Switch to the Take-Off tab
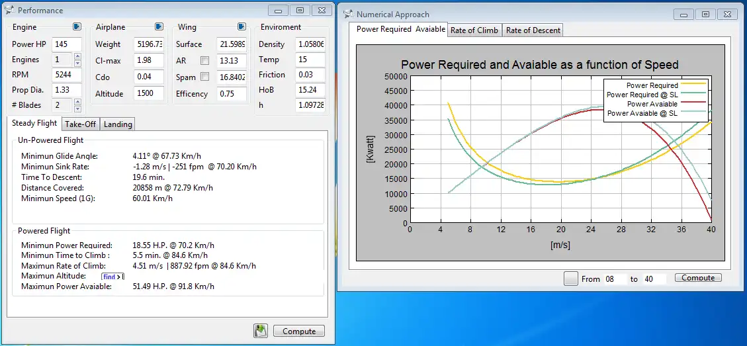This screenshot has width=747, height=346. (x=80, y=124)
